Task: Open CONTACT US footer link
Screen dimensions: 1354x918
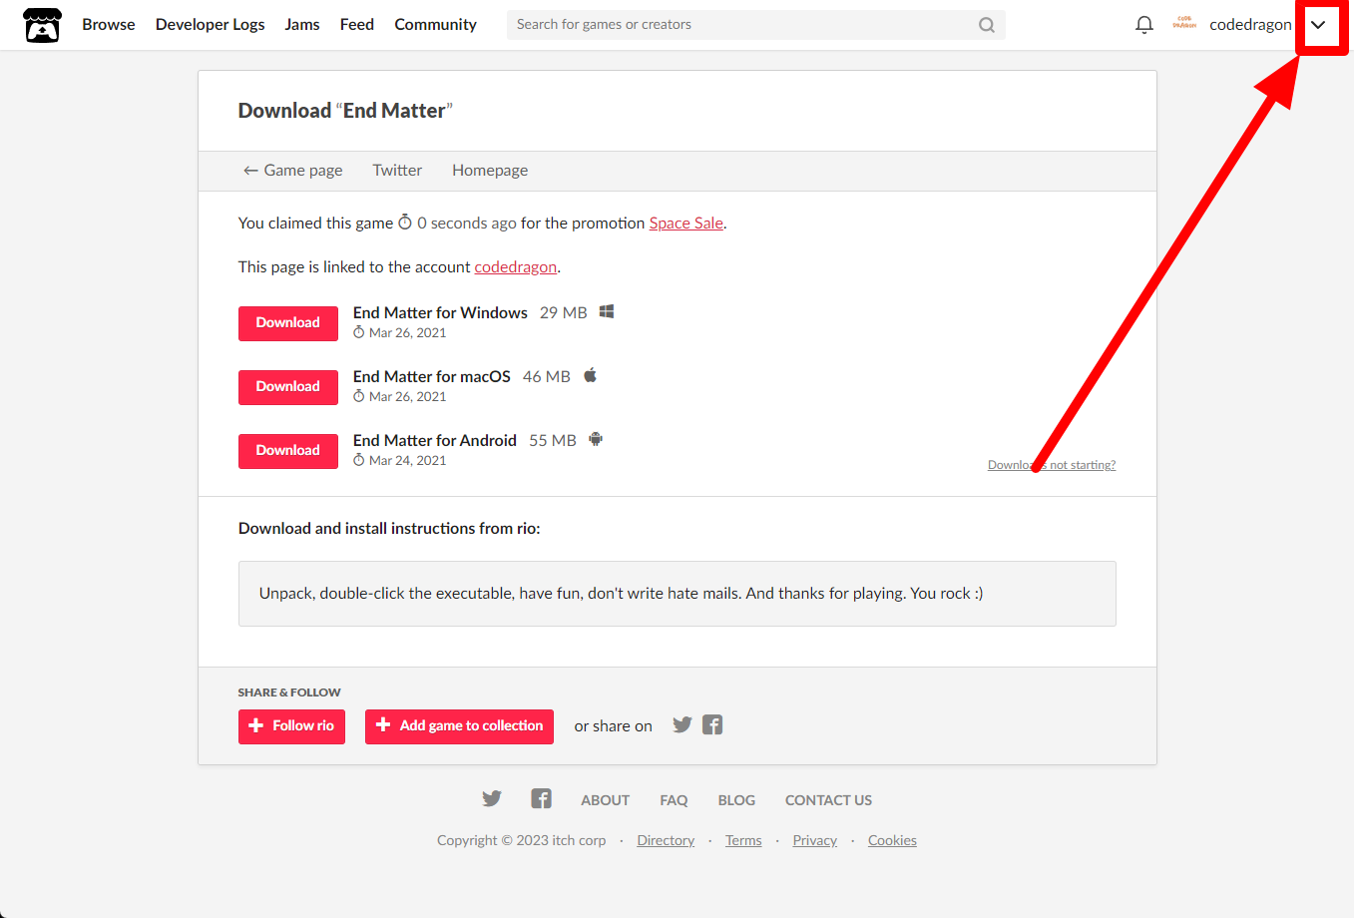Action: coord(828,800)
